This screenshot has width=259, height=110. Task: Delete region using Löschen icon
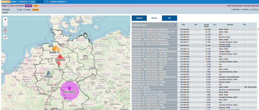tap(20, 6)
